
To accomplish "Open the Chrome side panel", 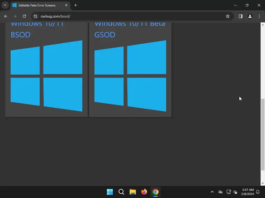I will [x=240, y=16].
